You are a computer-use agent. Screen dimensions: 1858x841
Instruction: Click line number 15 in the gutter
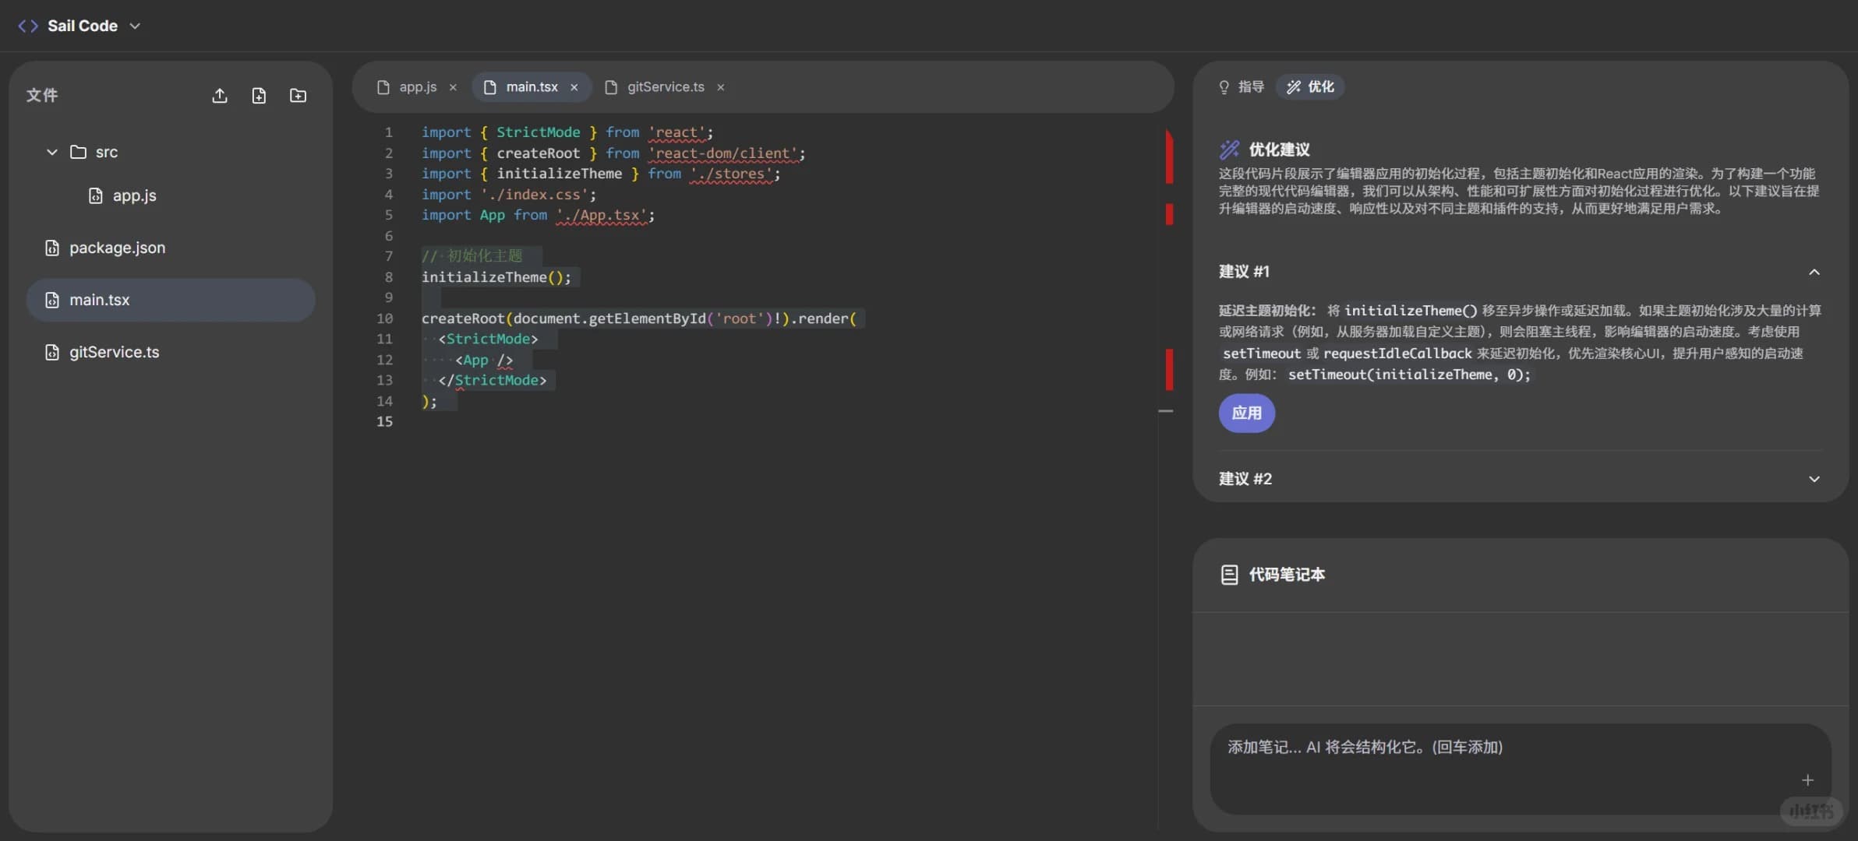pos(385,421)
